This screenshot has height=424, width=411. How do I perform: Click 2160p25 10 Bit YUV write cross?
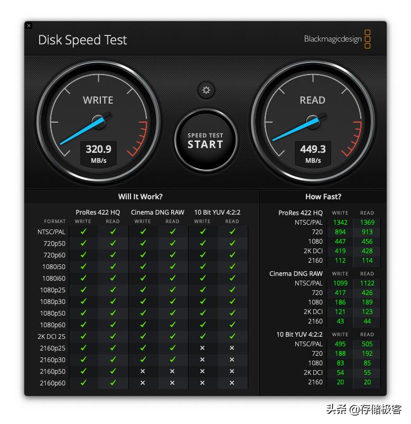[x=202, y=348]
